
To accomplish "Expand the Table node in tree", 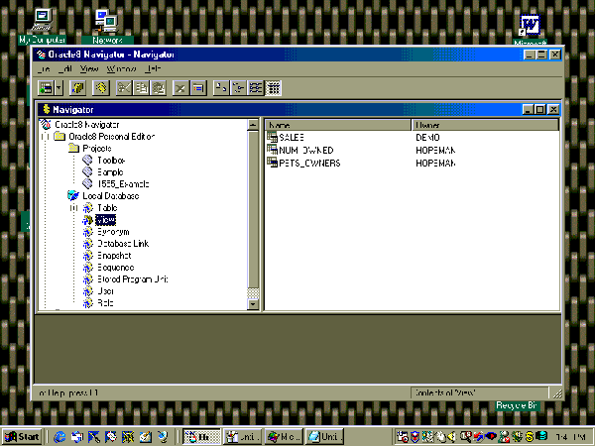I will tap(74, 208).
